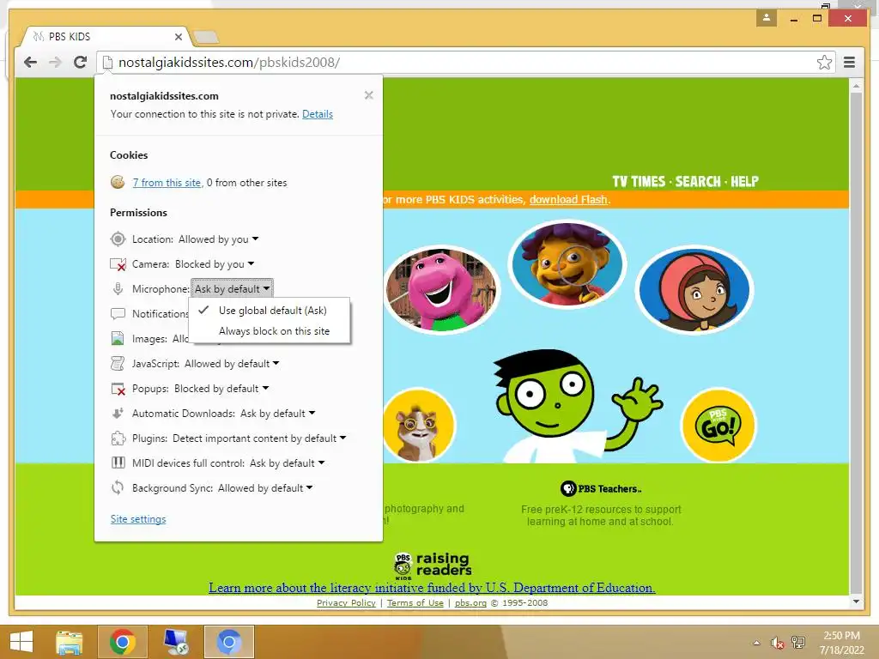The height and width of the screenshot is (659, 879).
Task: Open the connection Details link
Action: click(318, 114)
